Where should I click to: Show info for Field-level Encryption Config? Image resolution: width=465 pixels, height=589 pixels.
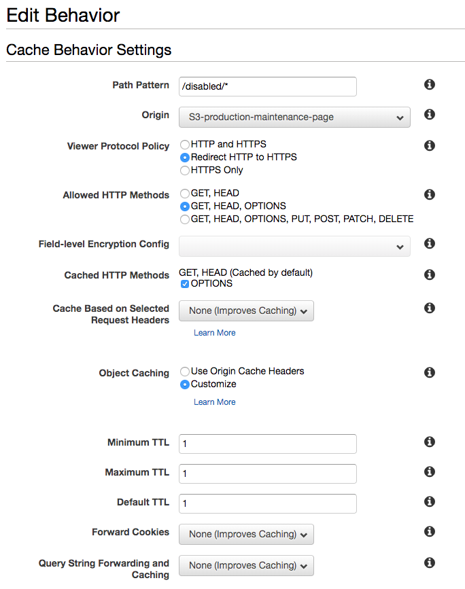pos(429,243)
